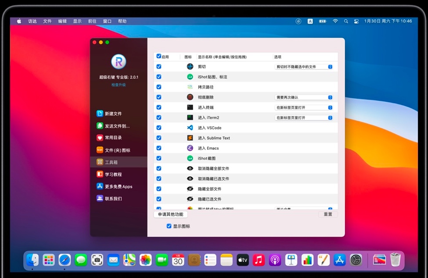Click the 申请其他功能 button
Screen dimensions: 428x278
pyautogui.click(x=171, y=214)
